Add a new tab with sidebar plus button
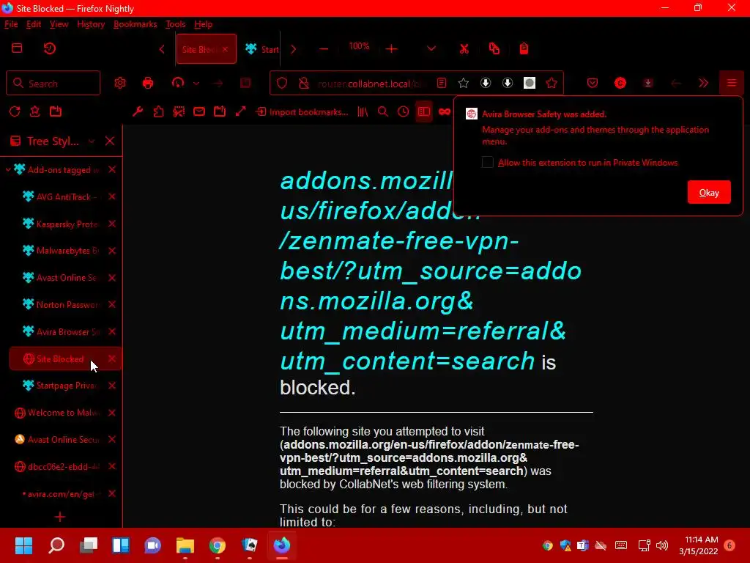This screenshot has width=750, height=563. coord(60,517)
